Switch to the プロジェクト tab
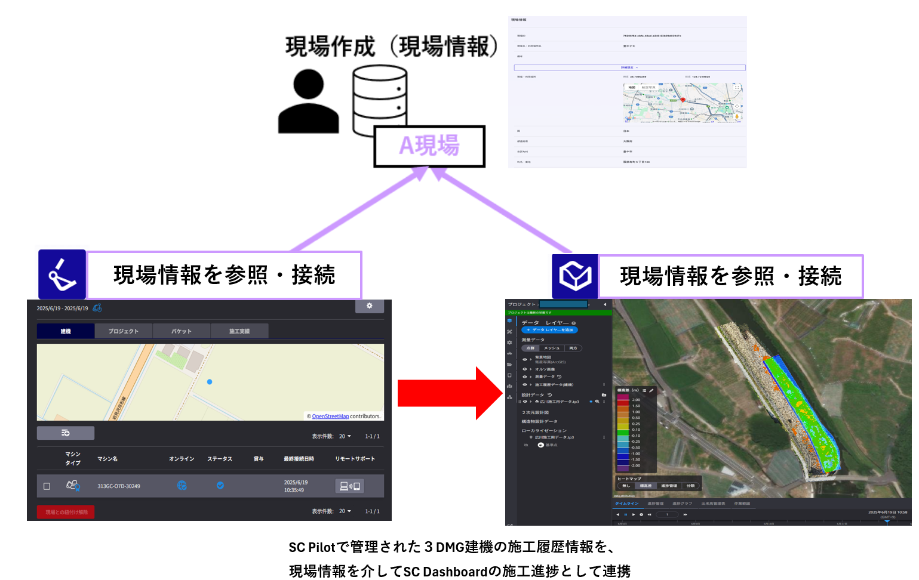 click(124, 331)
